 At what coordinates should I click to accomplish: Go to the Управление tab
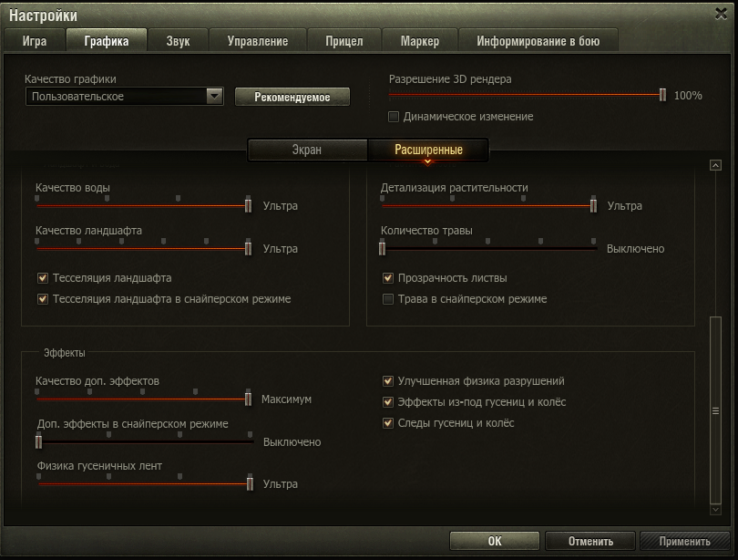click(x=258, y=41)
